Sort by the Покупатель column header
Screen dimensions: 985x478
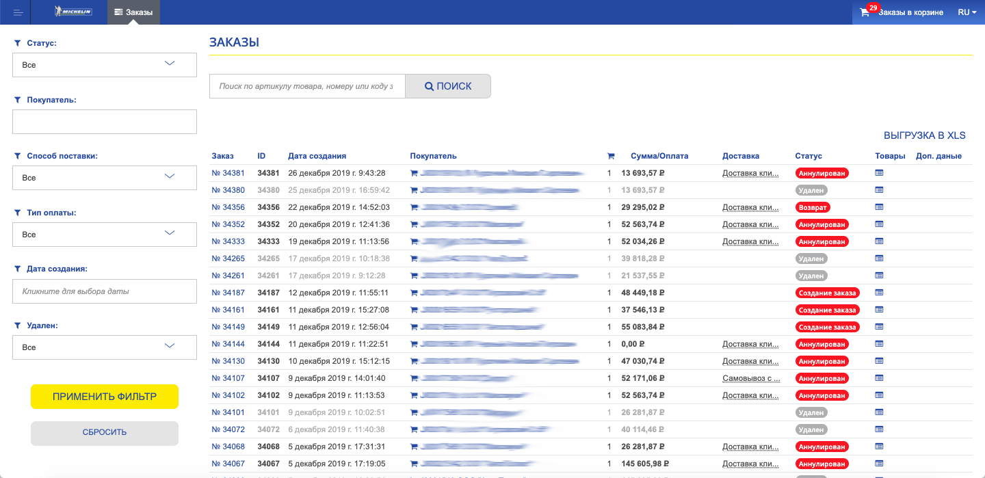coord(433,156)
